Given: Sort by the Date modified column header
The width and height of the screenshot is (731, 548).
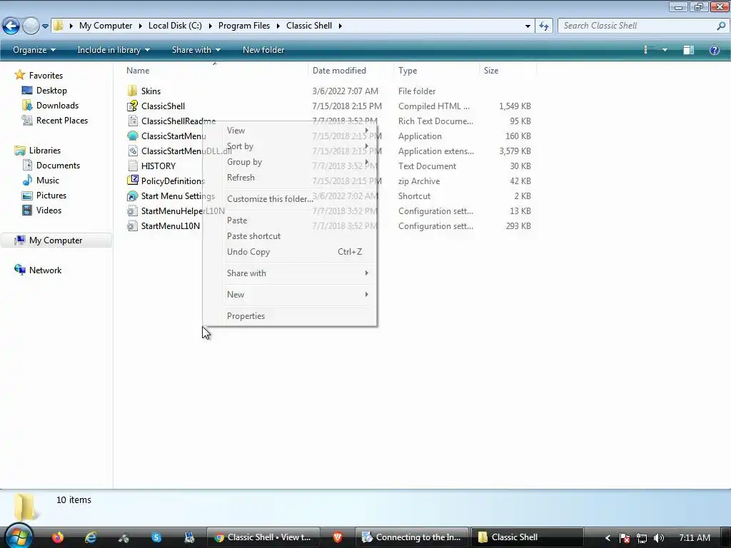Looking at the screenshot, I should coord(339,71).
